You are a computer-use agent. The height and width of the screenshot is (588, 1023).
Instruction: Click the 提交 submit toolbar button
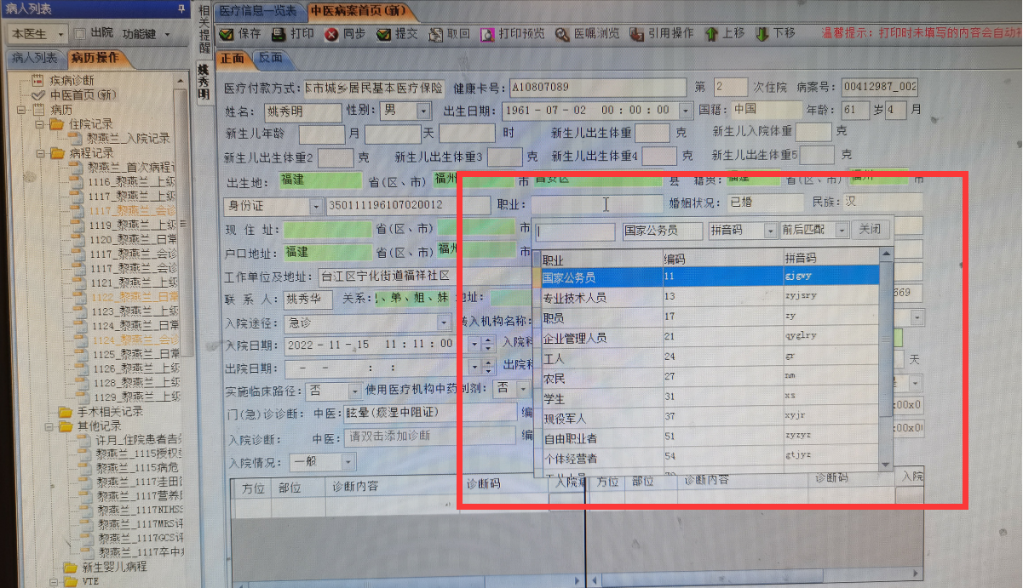(397, 35)
